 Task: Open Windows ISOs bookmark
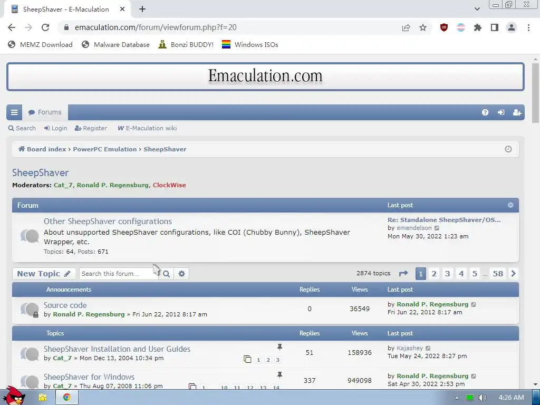tap(250, 44)
